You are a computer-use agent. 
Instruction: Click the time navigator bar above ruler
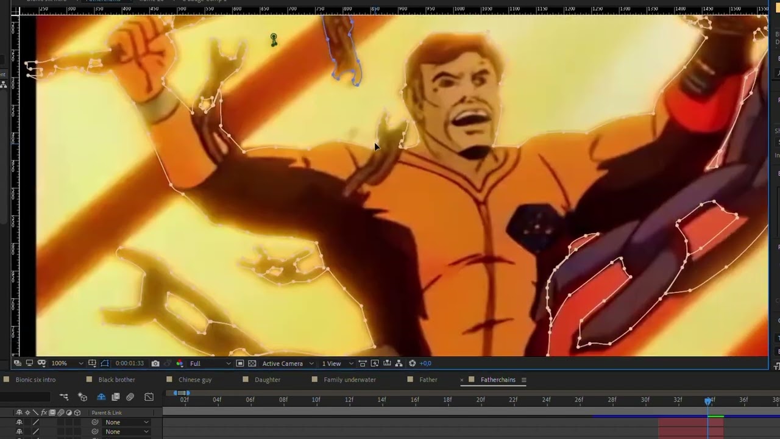pos(182,393)
